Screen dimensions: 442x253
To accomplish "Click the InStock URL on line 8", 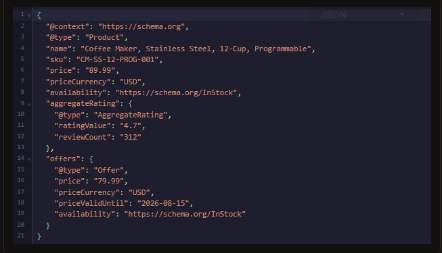I will (176, 93).
